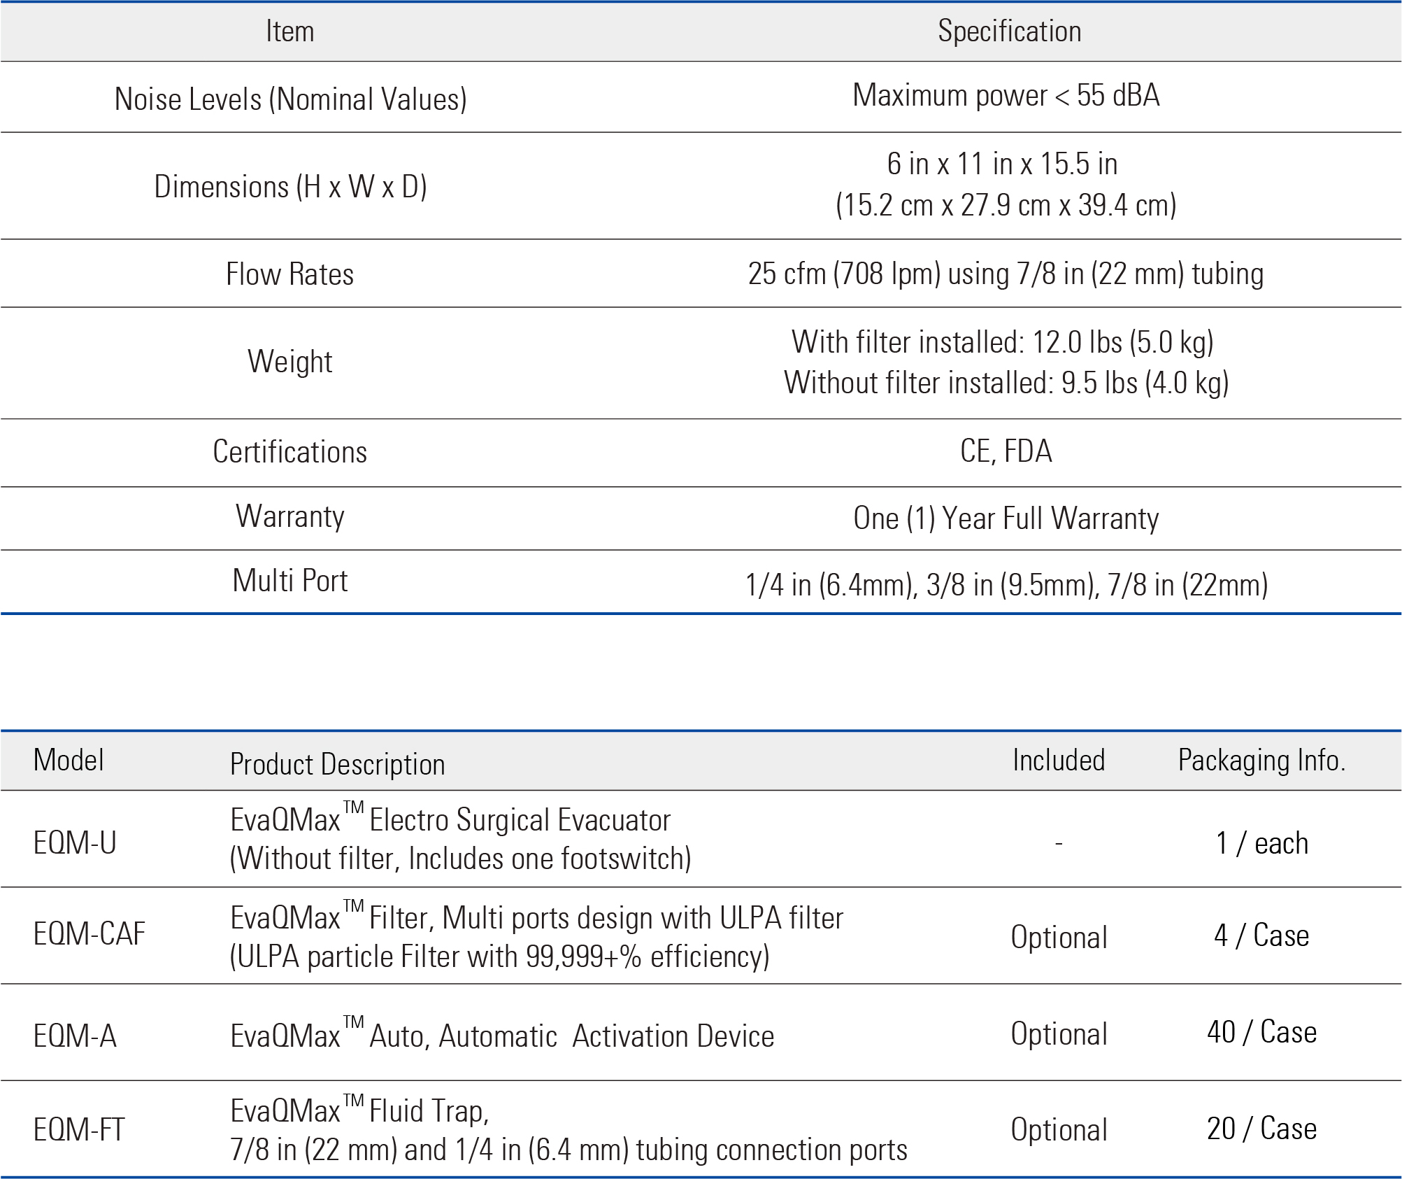Click the 'Model' column header

pyautogui.click(x=69, y=760)
